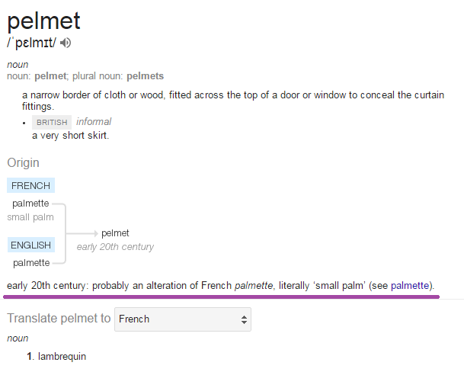Click the phonetic transcription /ˈpɛlmɪt/

pyautogui.click(x=31, y=43)
